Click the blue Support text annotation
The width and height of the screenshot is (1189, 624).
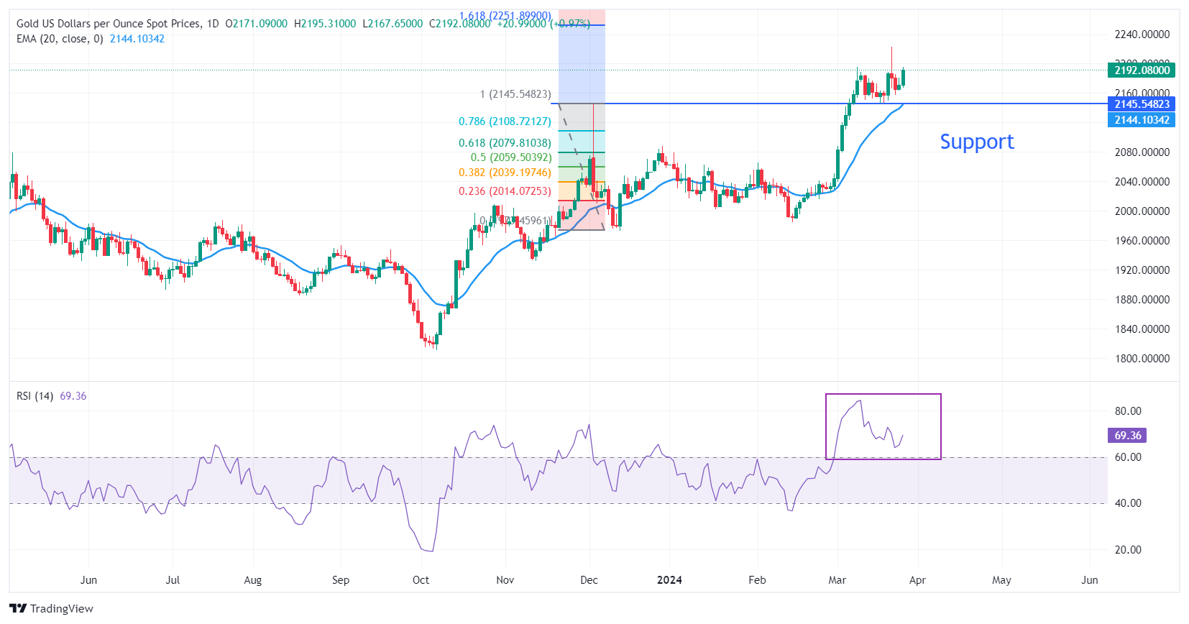click(976, 142)
